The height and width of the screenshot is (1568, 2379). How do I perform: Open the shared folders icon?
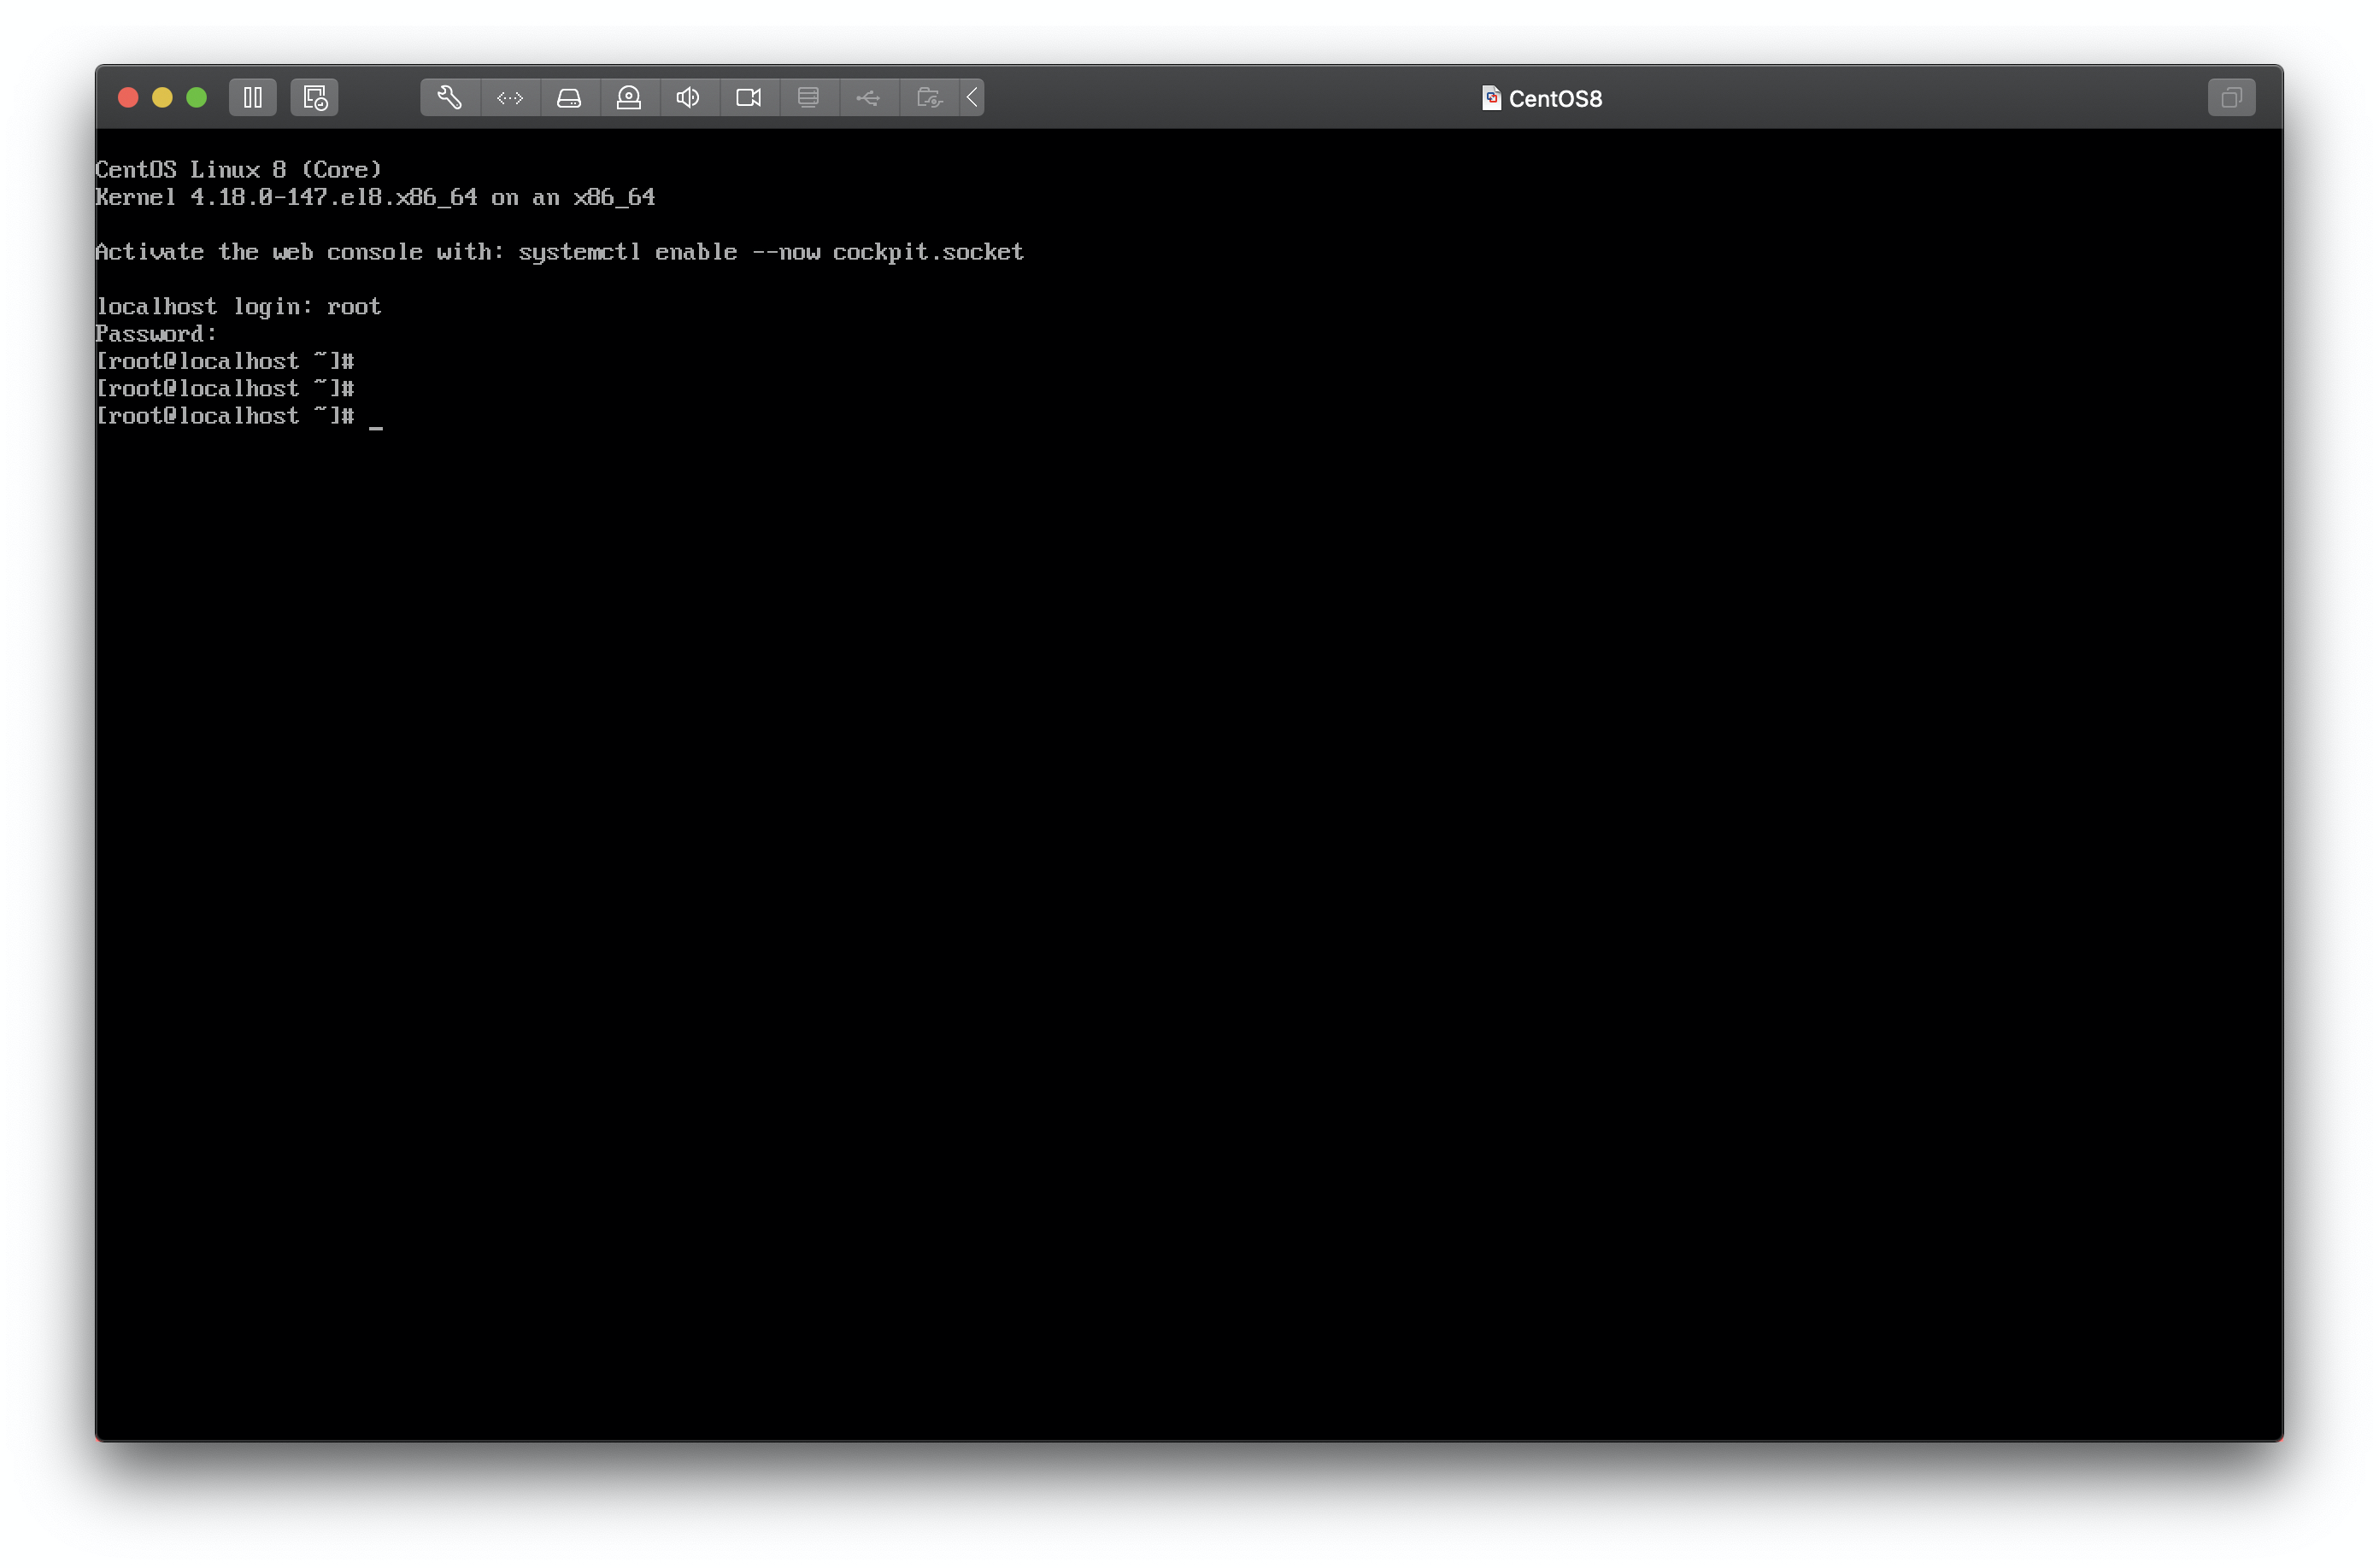(928, 98)
